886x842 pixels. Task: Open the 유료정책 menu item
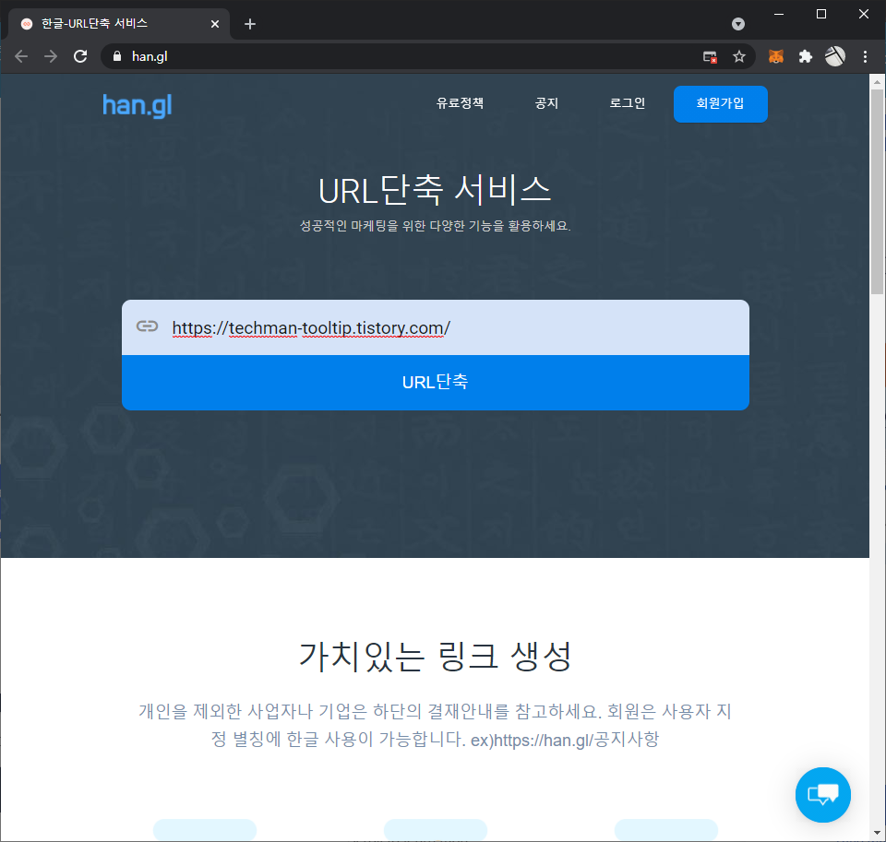(x=460, y=103)
